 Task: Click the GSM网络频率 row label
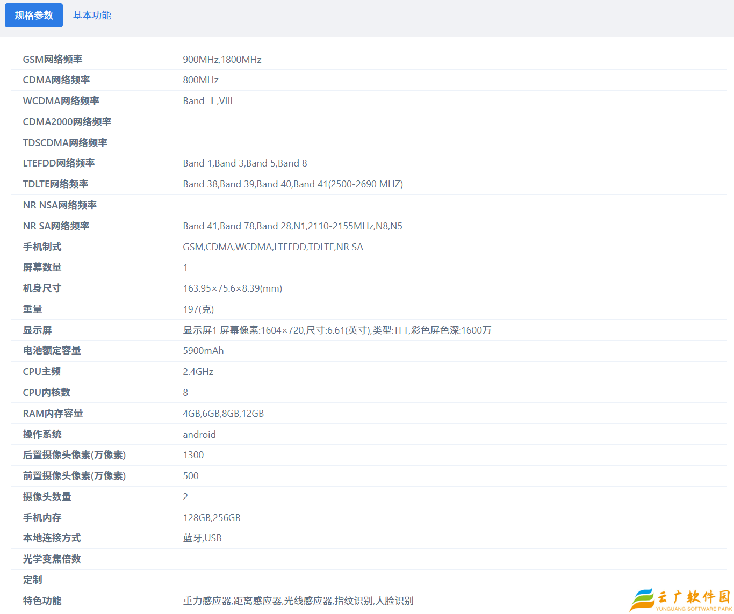[x=53, y=60]
